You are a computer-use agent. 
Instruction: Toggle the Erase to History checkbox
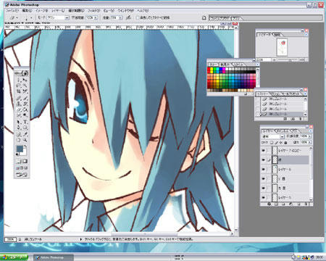138,17
